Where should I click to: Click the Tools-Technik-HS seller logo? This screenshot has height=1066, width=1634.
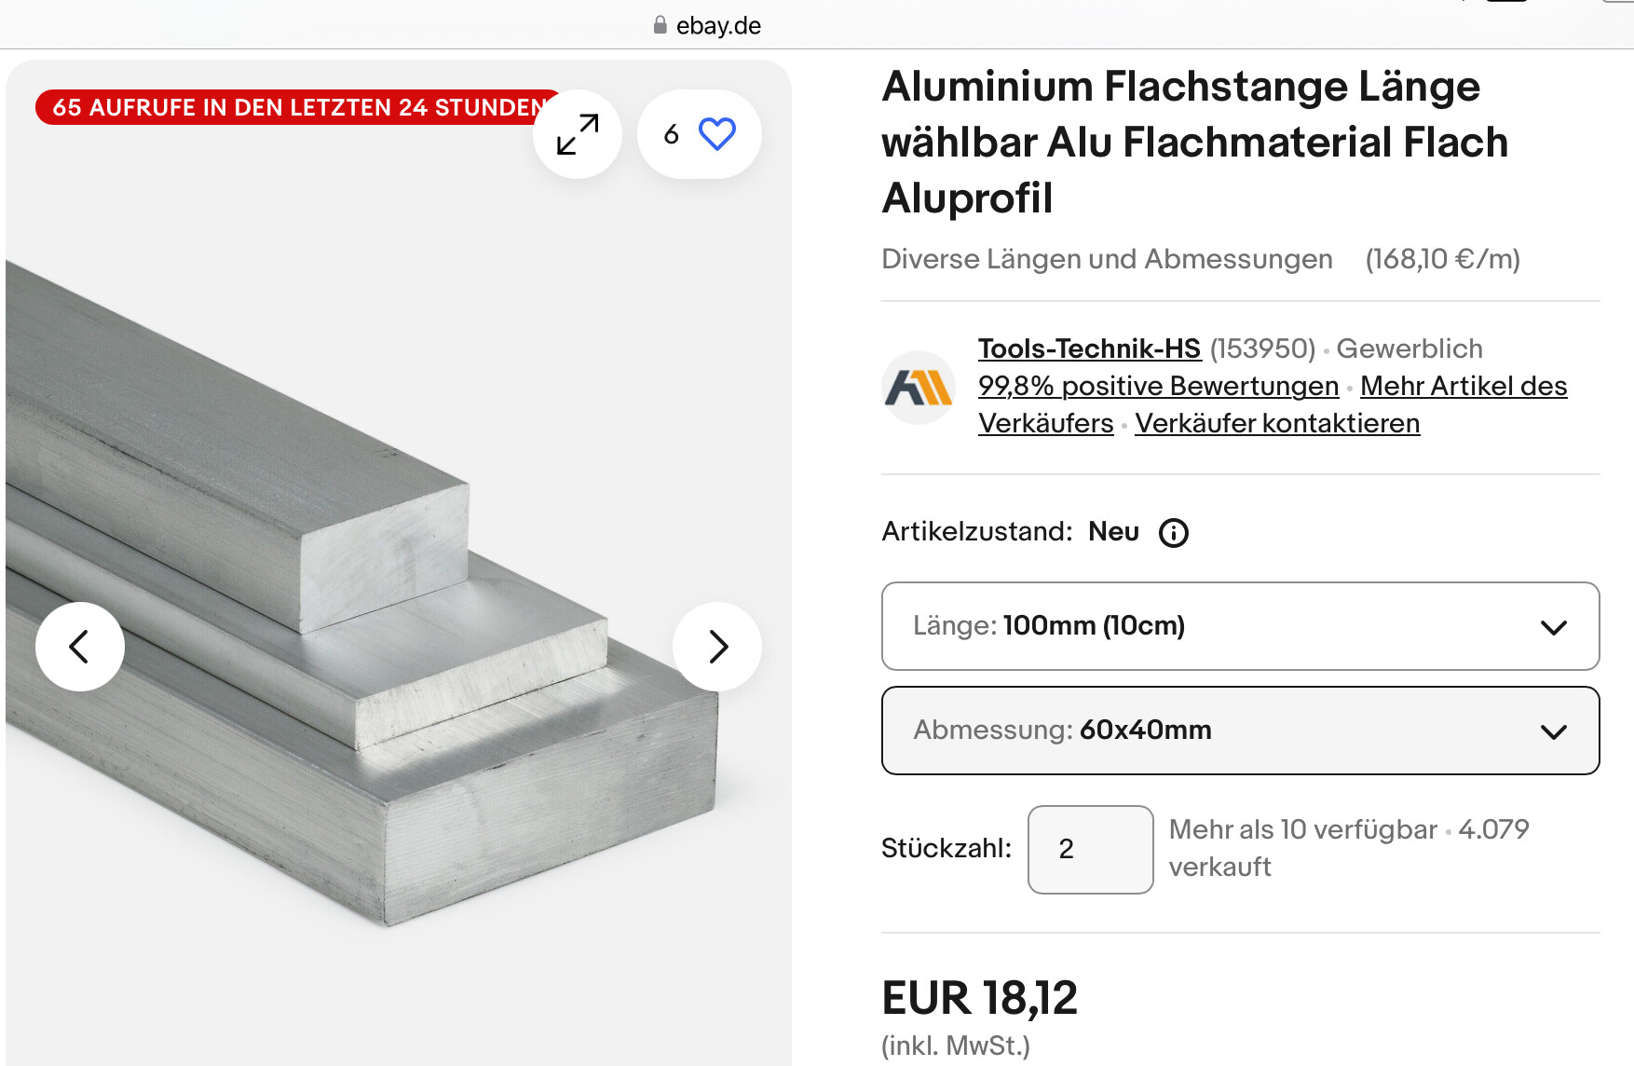point(919,388)
